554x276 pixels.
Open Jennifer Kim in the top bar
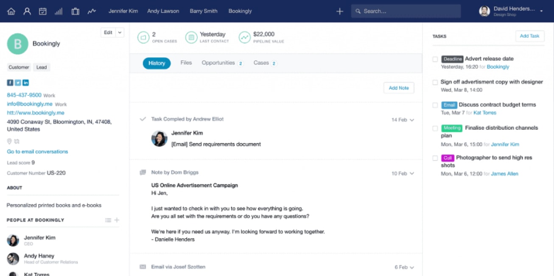[x=123, y=11]
